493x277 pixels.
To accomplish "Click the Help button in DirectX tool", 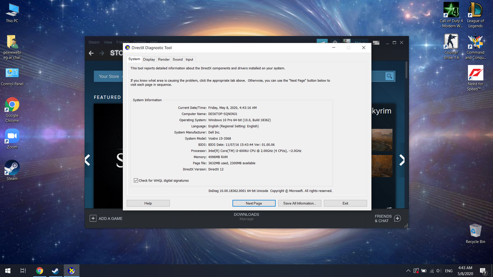I will click(x=148, y=203).
